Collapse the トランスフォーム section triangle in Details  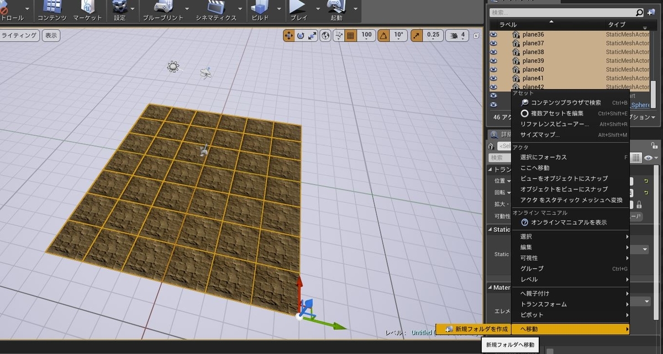coord(491,169)
